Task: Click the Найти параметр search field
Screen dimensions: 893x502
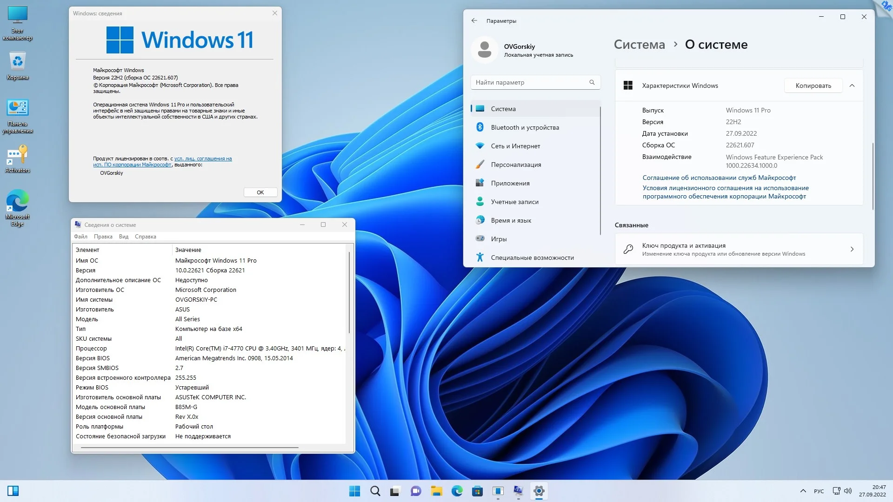Action: coord(530,82)
